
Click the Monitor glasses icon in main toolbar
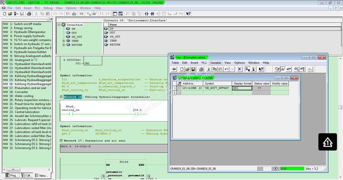95,14
